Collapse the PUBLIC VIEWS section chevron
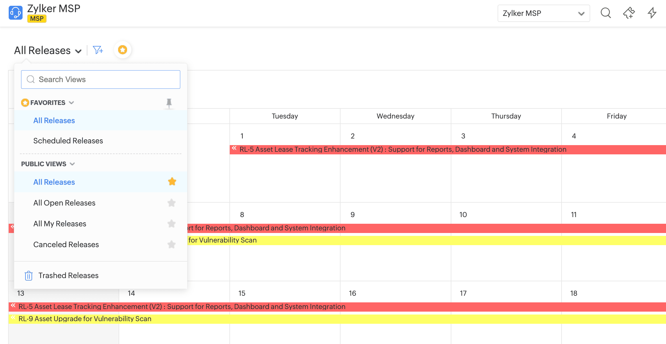Screen dimensions: 666x344 [72, 164]
